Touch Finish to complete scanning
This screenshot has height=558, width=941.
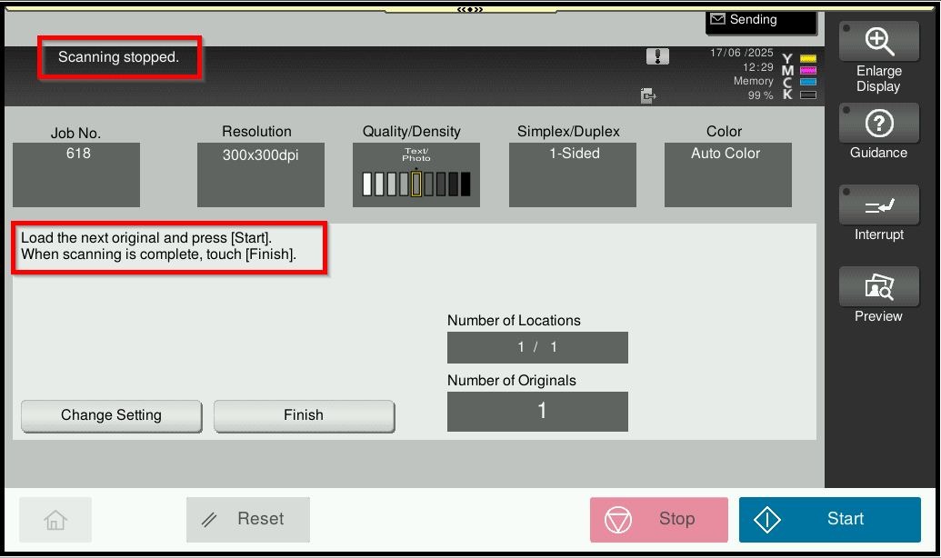(304, 415)
